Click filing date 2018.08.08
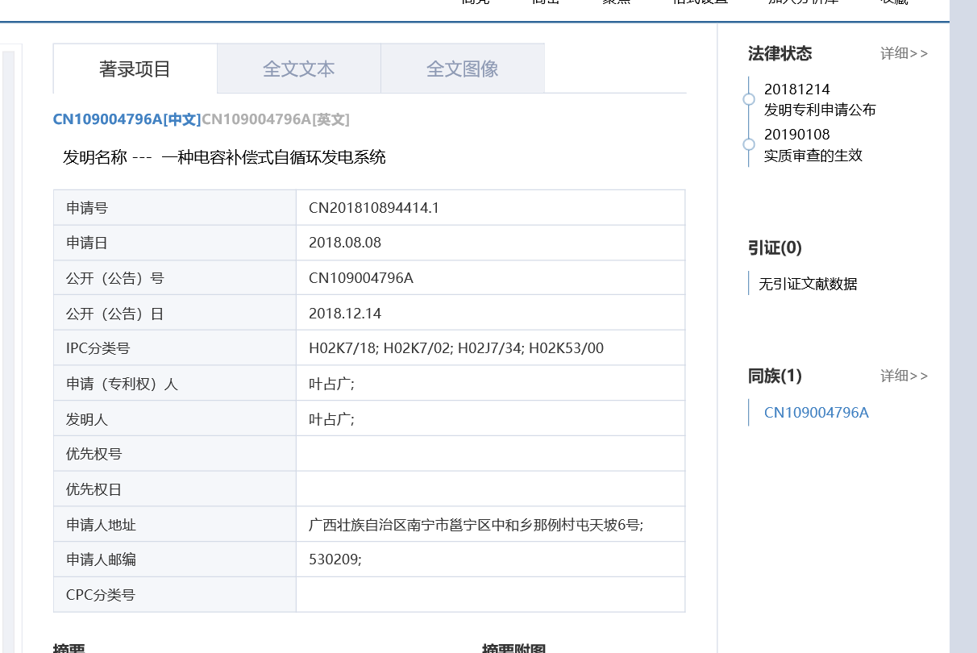Viewport: 977px width, 653px height. (345, 243)
